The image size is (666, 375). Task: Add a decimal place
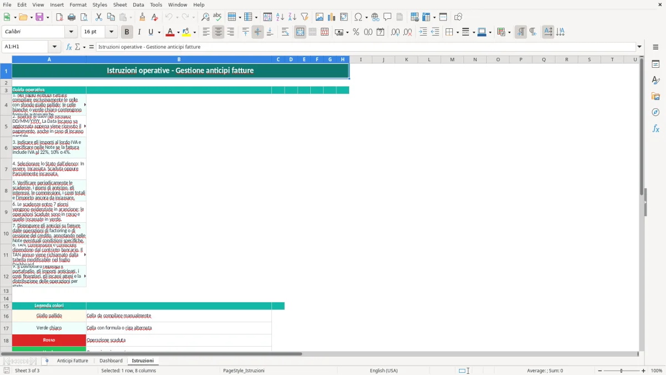[x=395, y=32]
